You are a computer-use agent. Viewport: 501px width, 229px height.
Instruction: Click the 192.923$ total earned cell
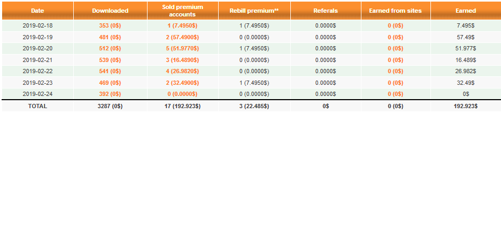pos(465,106)
